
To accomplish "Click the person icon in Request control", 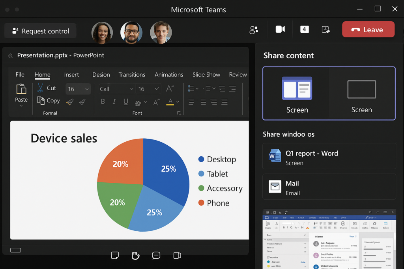I will click(15, 31).
